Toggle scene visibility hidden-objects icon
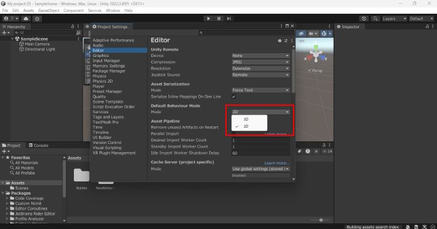This screenshot has height=229, width=437. [301, 33]
